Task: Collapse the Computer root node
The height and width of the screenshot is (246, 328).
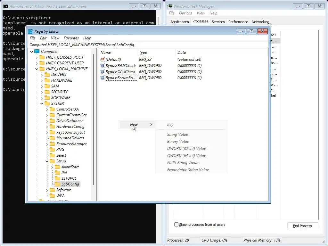Action: pos(32,52)
